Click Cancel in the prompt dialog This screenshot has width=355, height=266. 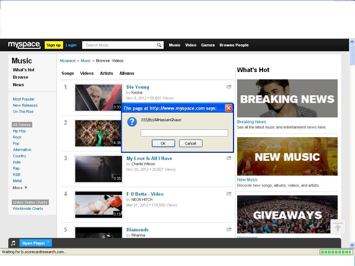tap(191, 143)
